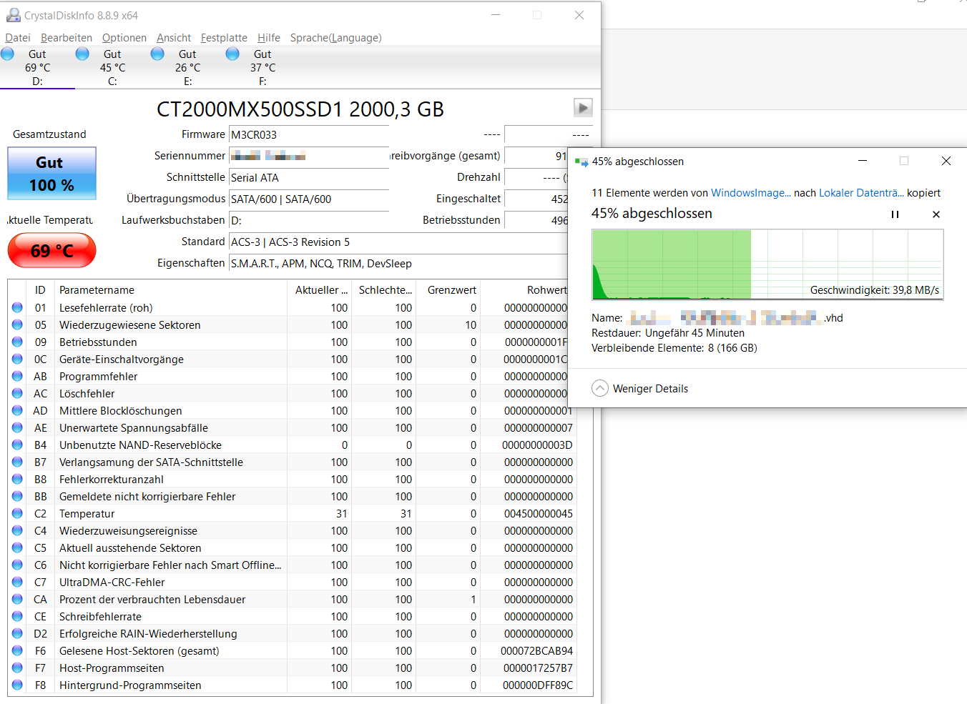
Task: Minimize the copy progress dialog
Action: (863, 161)
